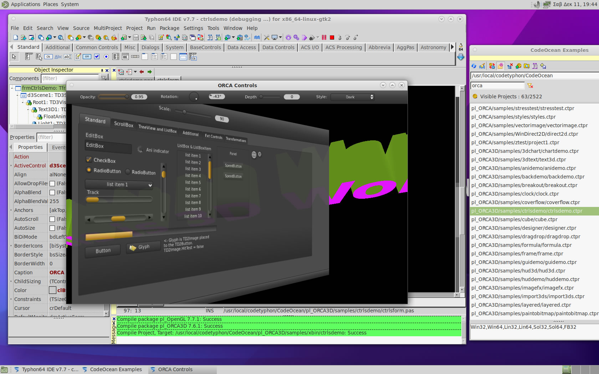Collapse the Text3D1 tree node

pyautogui.click(x=28, y=109)
